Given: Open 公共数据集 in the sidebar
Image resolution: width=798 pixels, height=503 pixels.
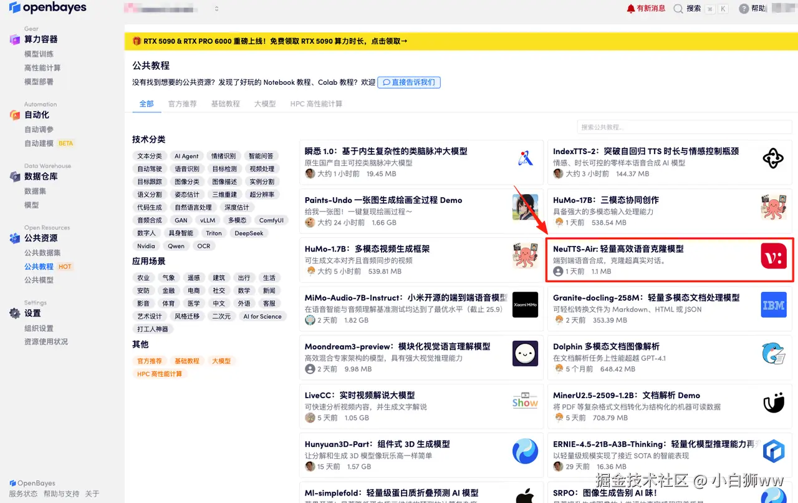Looking at the screenshot, I should (42, 253).
